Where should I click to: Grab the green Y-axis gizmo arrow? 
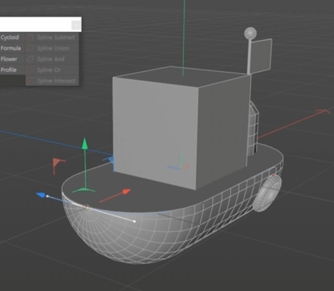point(85,144)
